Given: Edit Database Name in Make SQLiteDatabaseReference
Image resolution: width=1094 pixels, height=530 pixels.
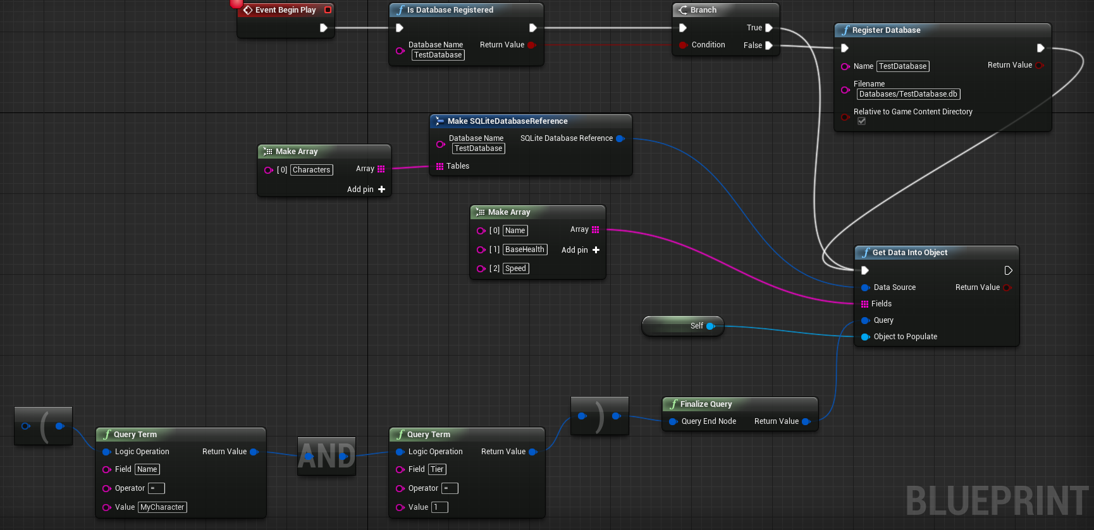Looking at the screenshot, I should [479, 148].
